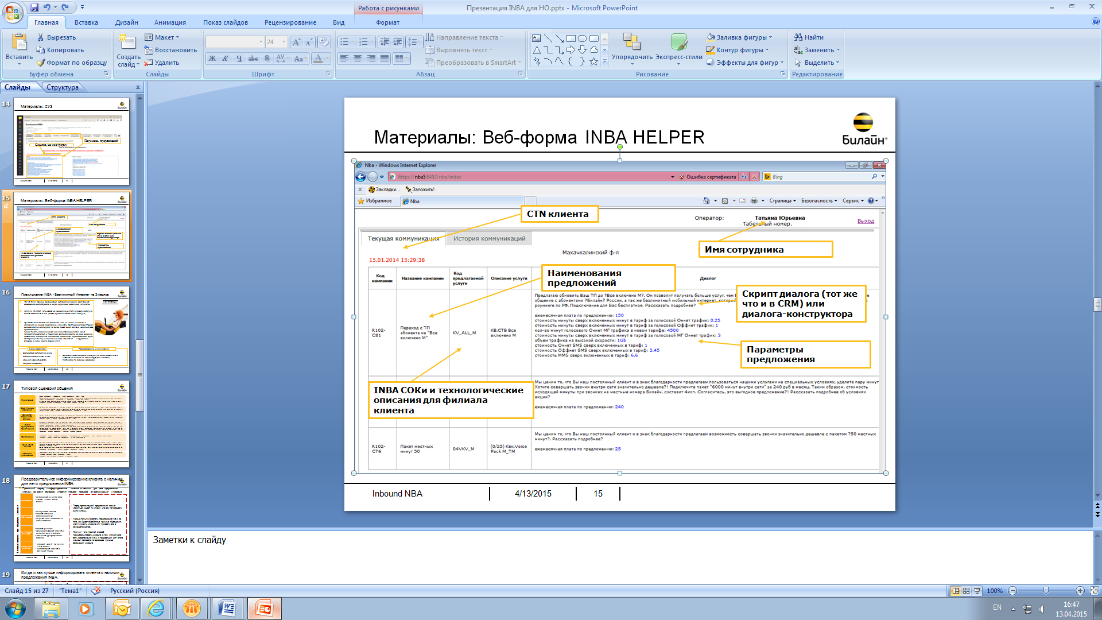This screenshot has height=620, width=1102.
Task: Open the Рецензирование ribbon tab
Action: point(290,22)
